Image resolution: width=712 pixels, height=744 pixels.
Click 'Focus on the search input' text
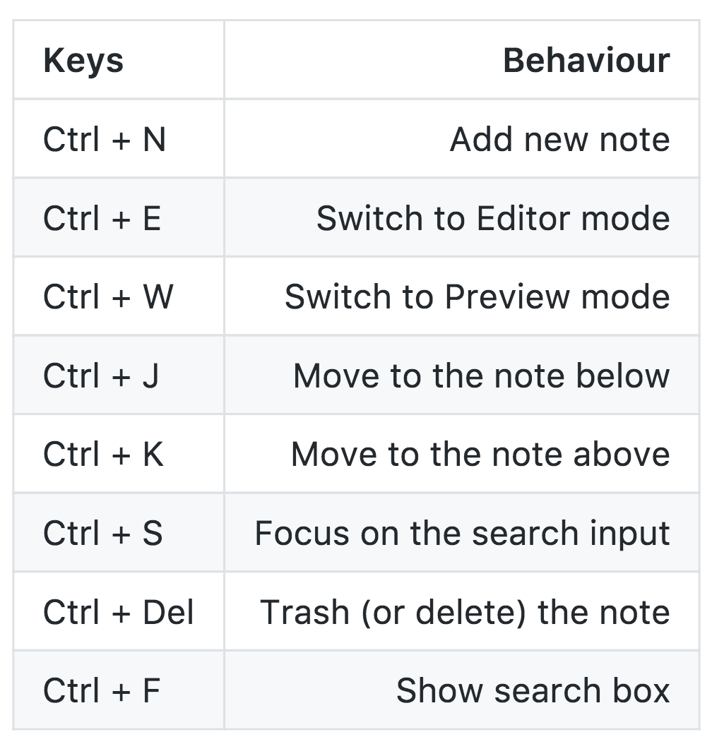pos(462,533)
